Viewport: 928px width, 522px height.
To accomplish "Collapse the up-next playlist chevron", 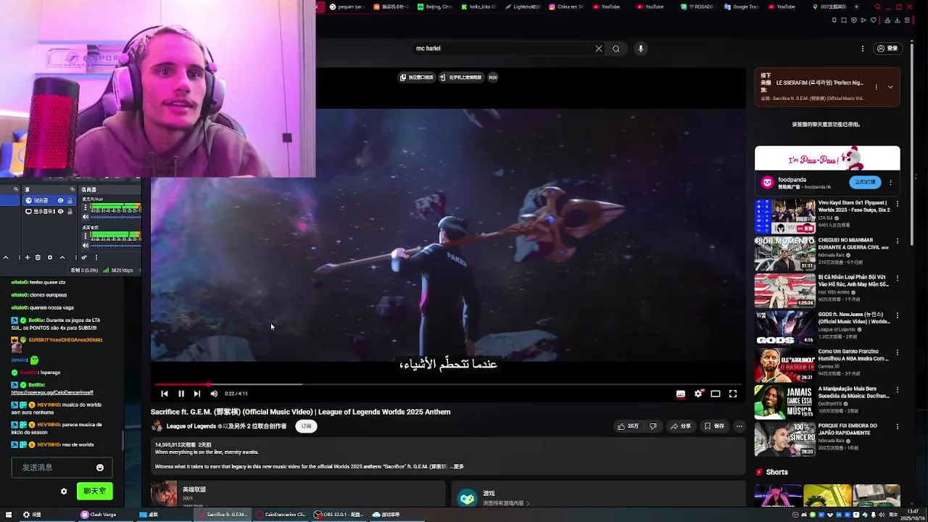I will [890, 87].
